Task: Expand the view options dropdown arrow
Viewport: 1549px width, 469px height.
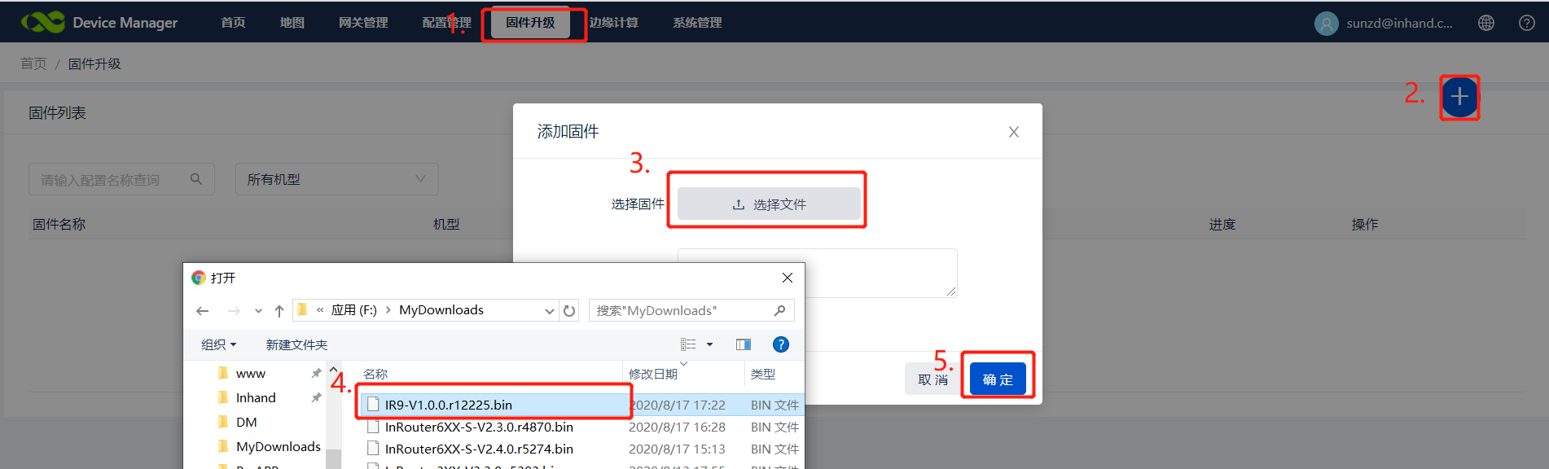Action: 709,344
